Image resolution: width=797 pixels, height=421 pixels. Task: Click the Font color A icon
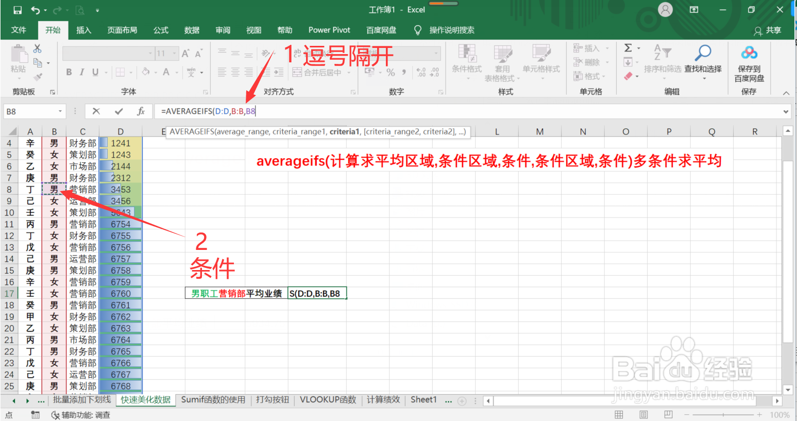[x=166, y=72]
